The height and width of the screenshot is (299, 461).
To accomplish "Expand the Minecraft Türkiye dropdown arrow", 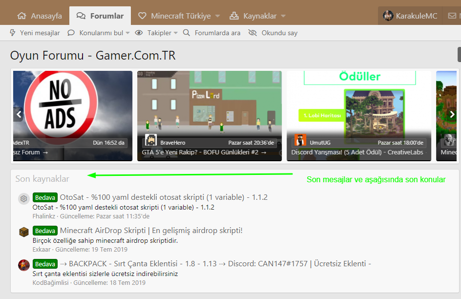I will click(x=218, y=16).
